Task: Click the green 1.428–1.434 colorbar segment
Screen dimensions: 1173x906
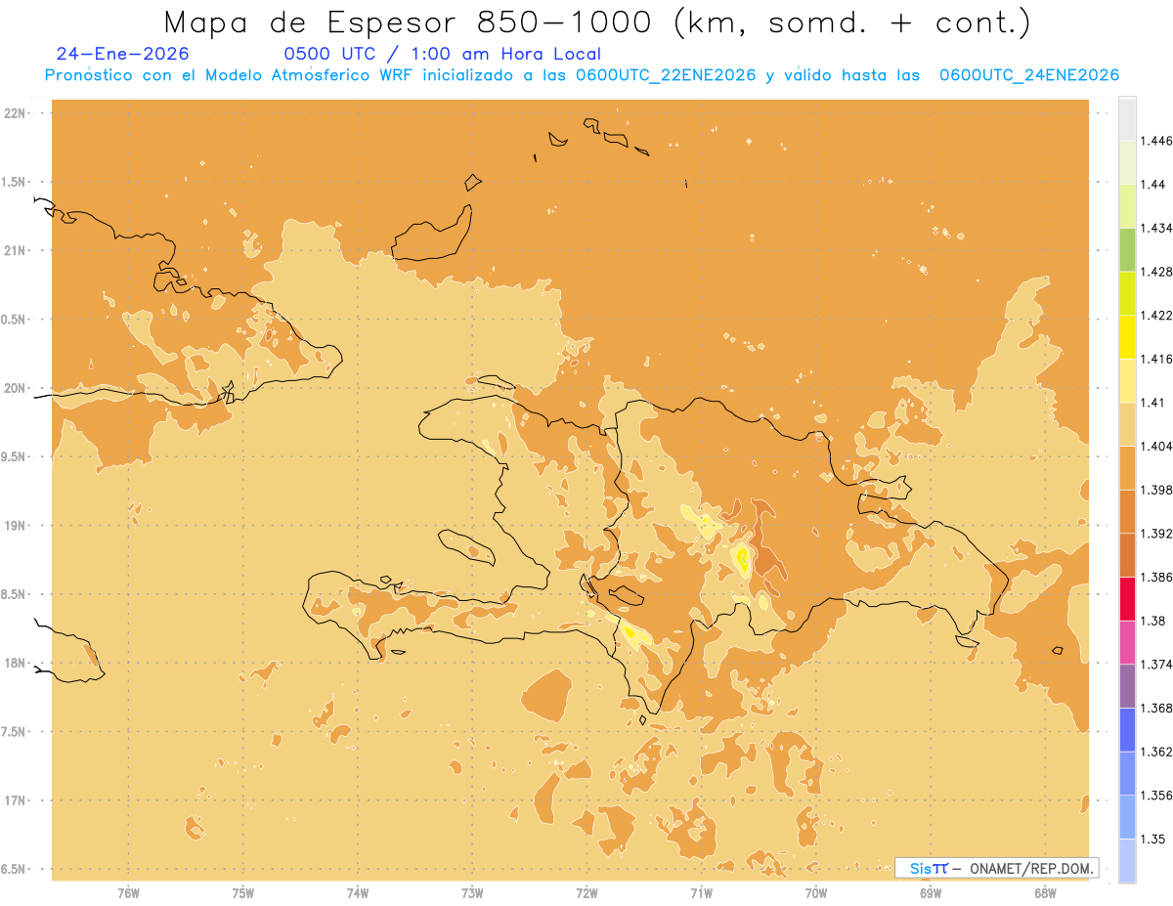Action: pyautogui.click(x=1127, y=249)
